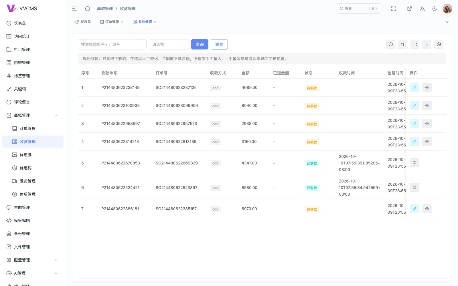Image resolution: width=458 pixels, height=286 pixels.
Task: Open the user avatar menu
Action: point(447,9)
